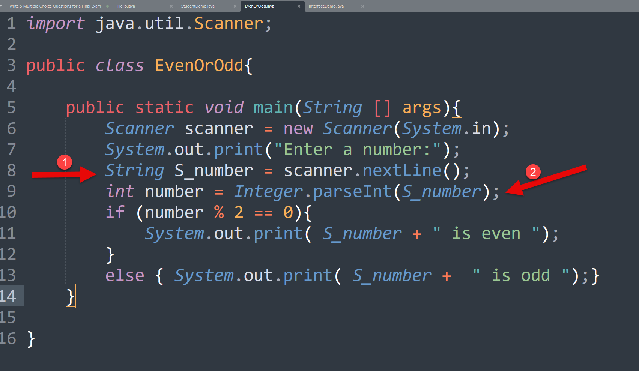Click the 'scanner' variable declaration on line 6
The image size is (639, 371).
pos(219,129)
